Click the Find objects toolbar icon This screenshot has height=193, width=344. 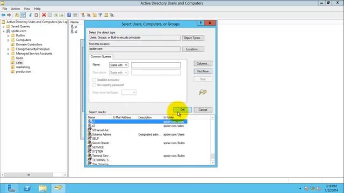tap(106, 15)
